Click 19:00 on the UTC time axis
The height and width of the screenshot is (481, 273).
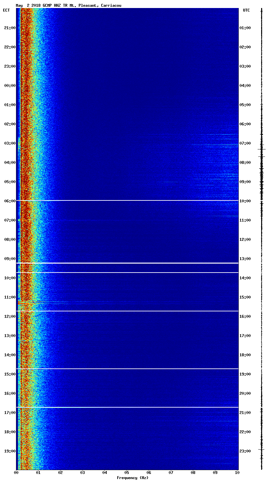click(x=245, y=374)
